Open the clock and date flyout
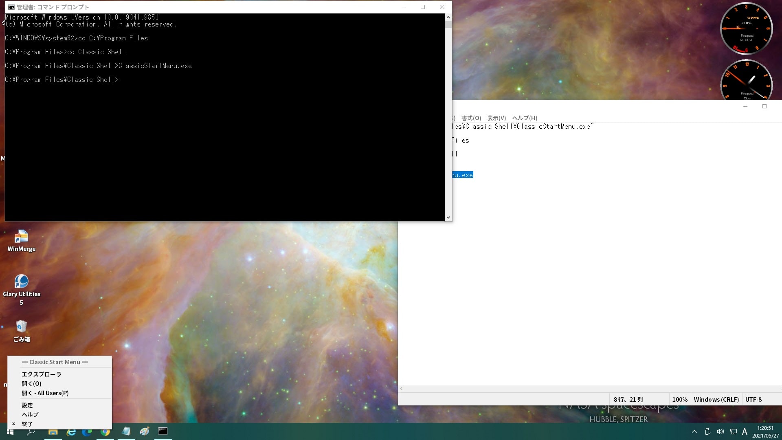 pyautogui.click(x=765, y=432)
